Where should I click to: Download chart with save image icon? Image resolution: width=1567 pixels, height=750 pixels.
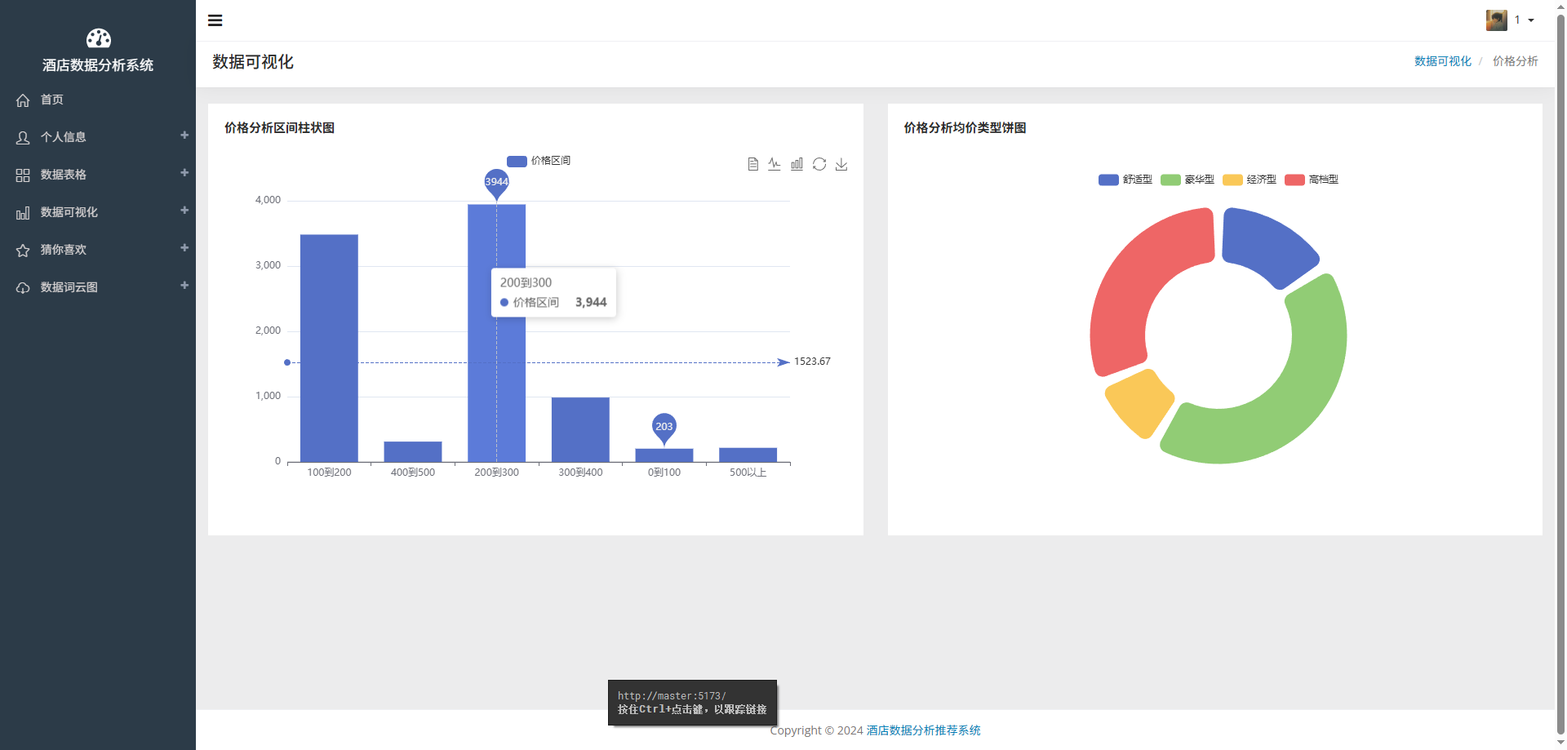tap(841, 165)
